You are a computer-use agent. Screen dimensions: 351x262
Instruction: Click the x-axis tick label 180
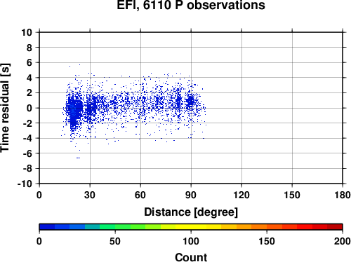point(343,195)
